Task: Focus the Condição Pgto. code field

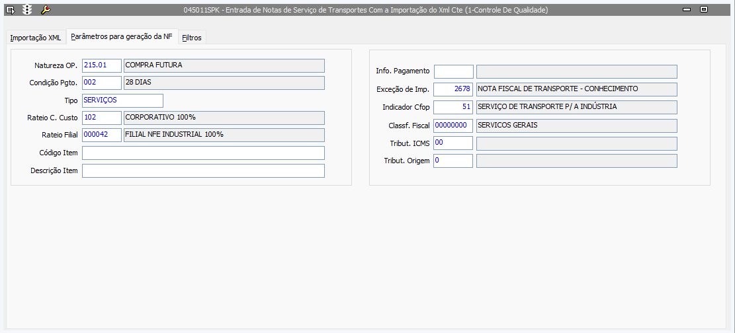Action: [102, 83]
